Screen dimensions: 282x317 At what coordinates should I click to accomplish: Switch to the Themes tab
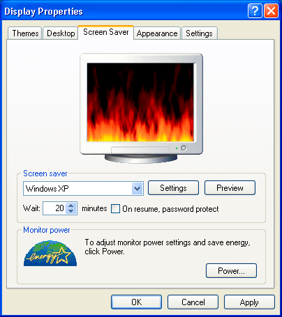(25, 33)
